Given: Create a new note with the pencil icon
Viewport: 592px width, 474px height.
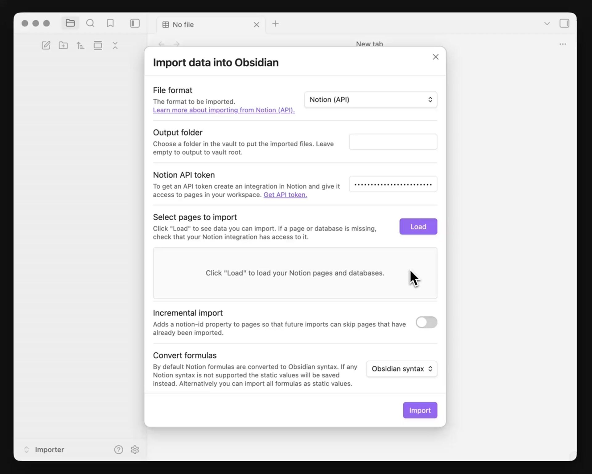Looking at the screenshot, I should 46,45.
